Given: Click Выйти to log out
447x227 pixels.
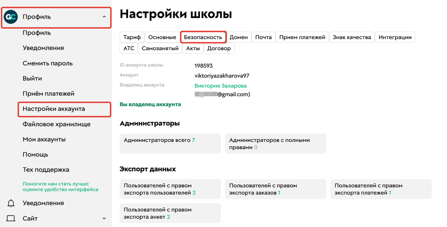Looking at the screenshot, I should (x=32, y=79).
